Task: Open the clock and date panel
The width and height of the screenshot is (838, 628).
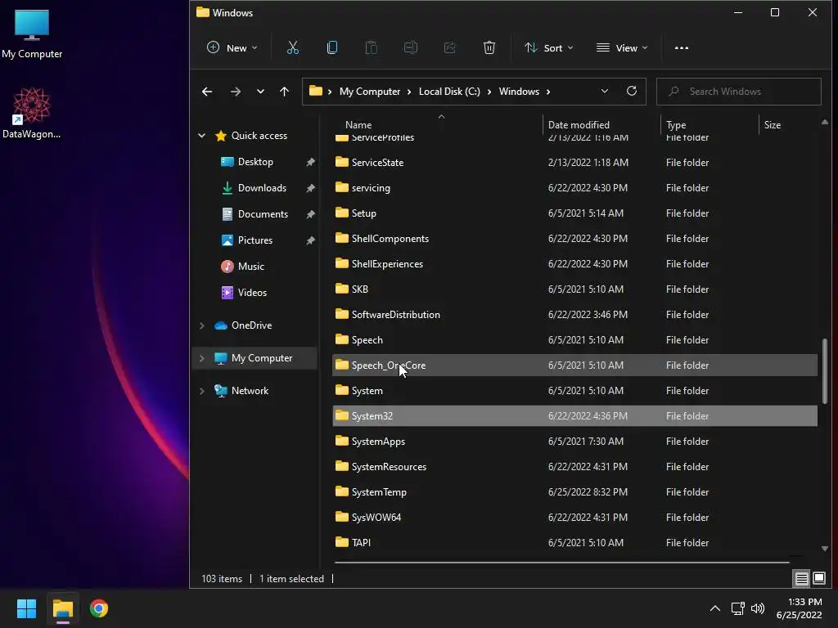Action: click(799, 608)
